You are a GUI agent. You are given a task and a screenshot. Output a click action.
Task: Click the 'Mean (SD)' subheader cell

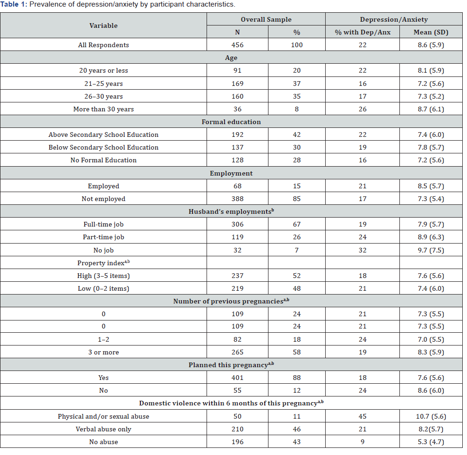431,32
